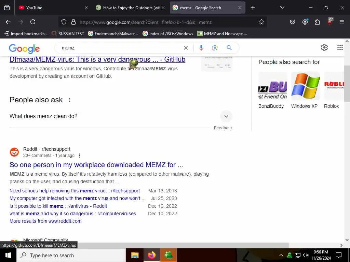Viewport: 350px width, 262px height.
Task: Click the Feedback link
Action: [x=223, y=128]
